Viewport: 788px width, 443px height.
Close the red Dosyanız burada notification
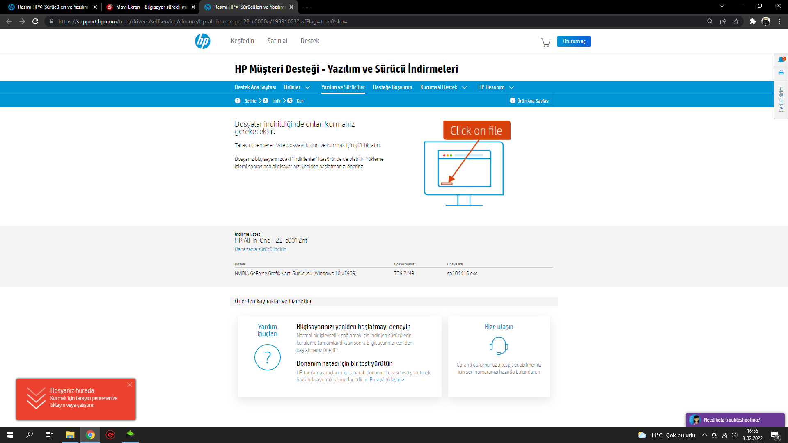click(130, 385)
